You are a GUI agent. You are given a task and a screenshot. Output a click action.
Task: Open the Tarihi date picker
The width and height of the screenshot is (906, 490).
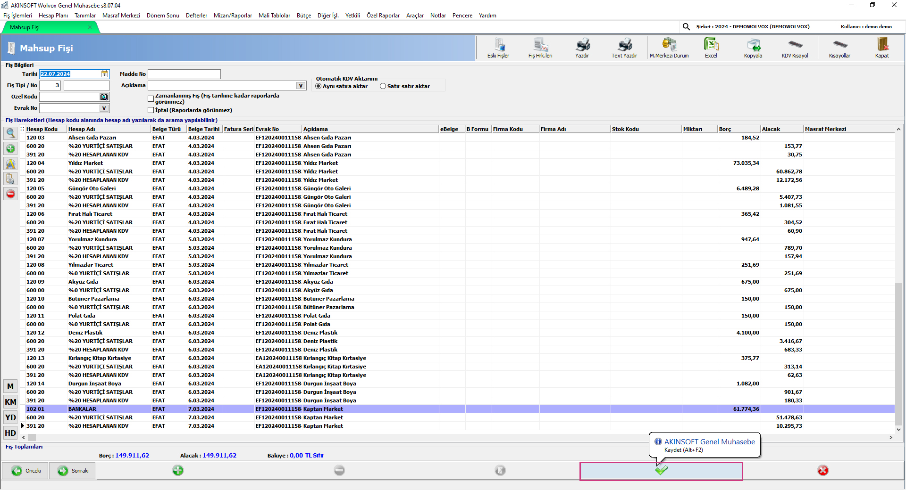104,74
